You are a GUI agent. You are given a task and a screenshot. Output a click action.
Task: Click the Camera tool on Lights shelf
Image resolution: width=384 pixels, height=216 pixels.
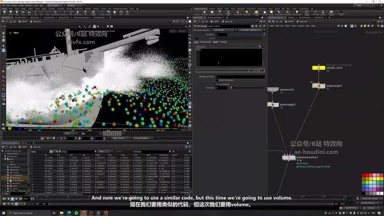tap(197, 13)
